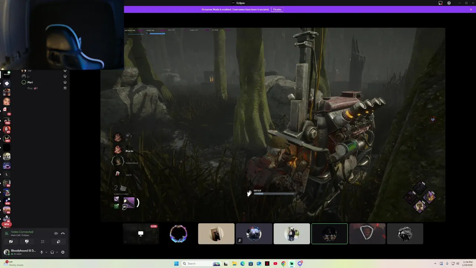Select participant tile with lion avatar
This screenshot has height=268, width=476.
[x=405, y=234]
